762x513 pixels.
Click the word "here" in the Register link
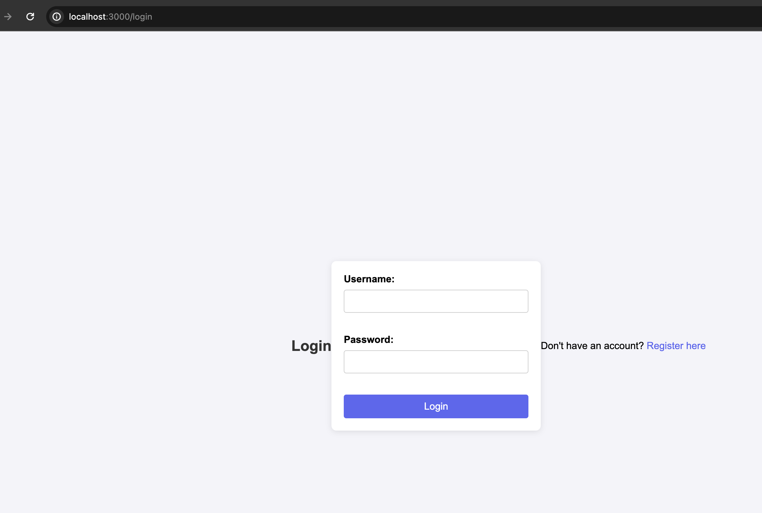tap(696, 345)
